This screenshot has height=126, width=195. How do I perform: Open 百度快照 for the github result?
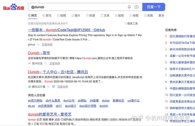[x=47, y=44]
